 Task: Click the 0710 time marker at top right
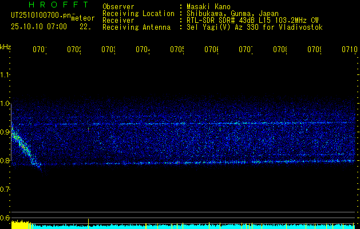(349, 50)
